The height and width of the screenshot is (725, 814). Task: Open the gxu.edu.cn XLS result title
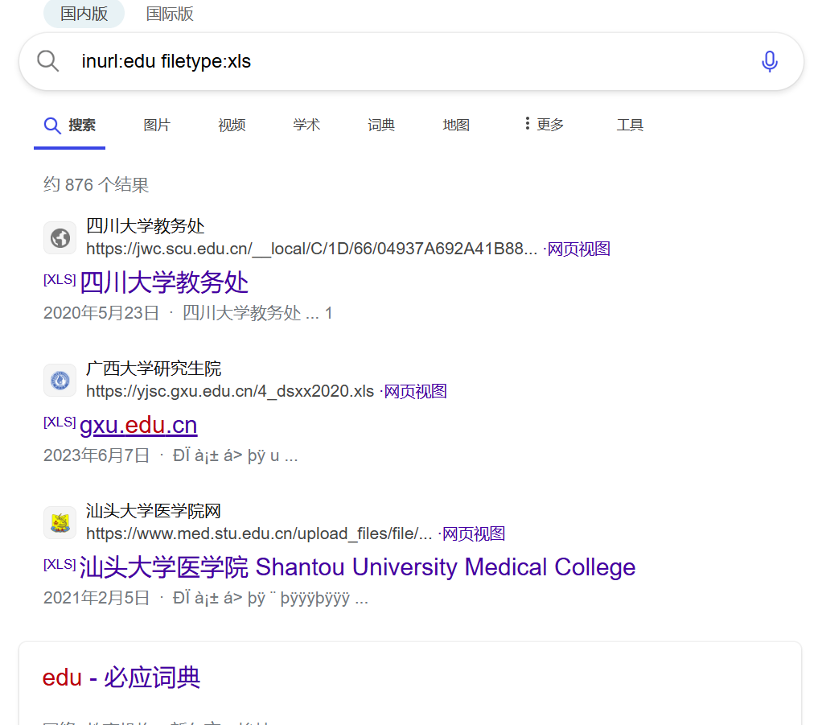(138, 426)
